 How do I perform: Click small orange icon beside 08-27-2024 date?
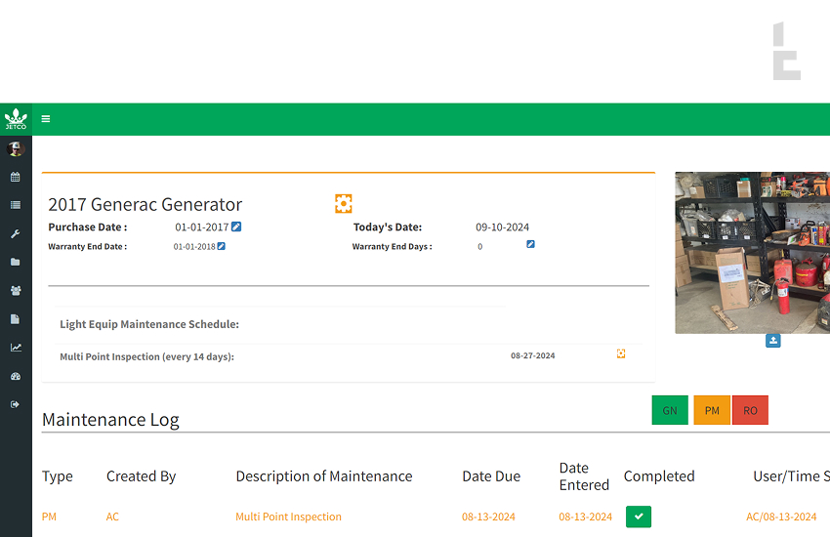[x=621, y=354]
